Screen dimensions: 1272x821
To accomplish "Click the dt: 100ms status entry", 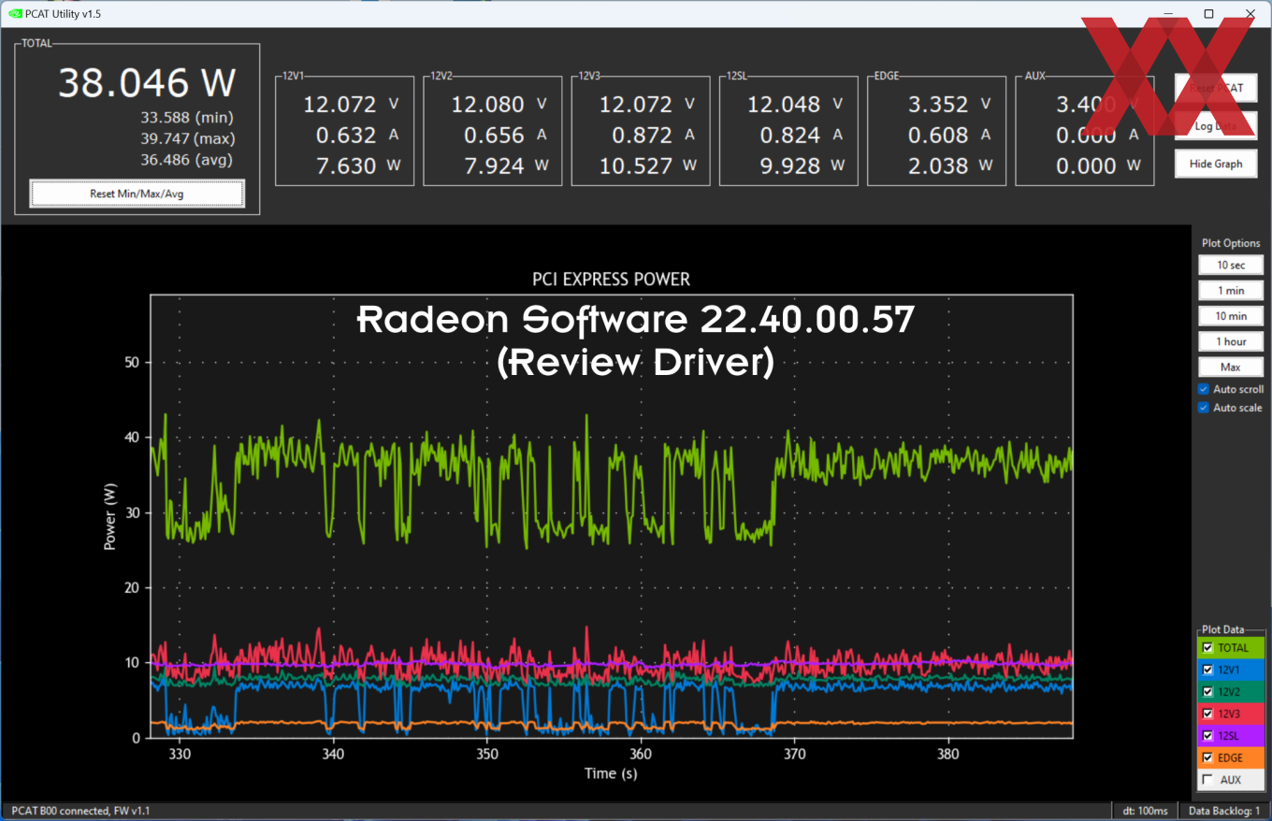I will click(1143, 811).
